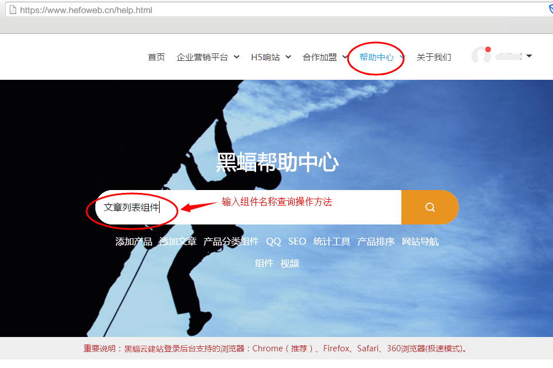Open the 添加产品 hot keyword link

134,241
